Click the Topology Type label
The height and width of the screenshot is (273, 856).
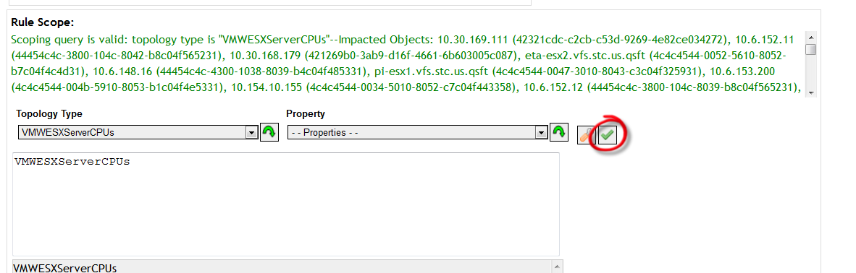(x=49, y=114)
